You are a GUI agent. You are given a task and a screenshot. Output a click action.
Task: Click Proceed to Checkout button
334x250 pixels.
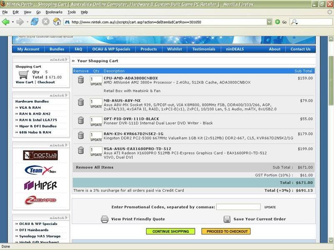pos(226,231)
